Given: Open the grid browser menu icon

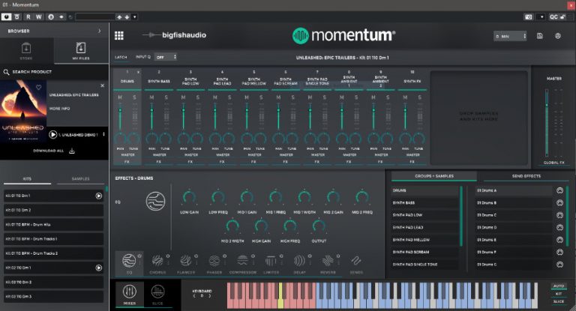Looking at the screenshot, I should [119, 35].
